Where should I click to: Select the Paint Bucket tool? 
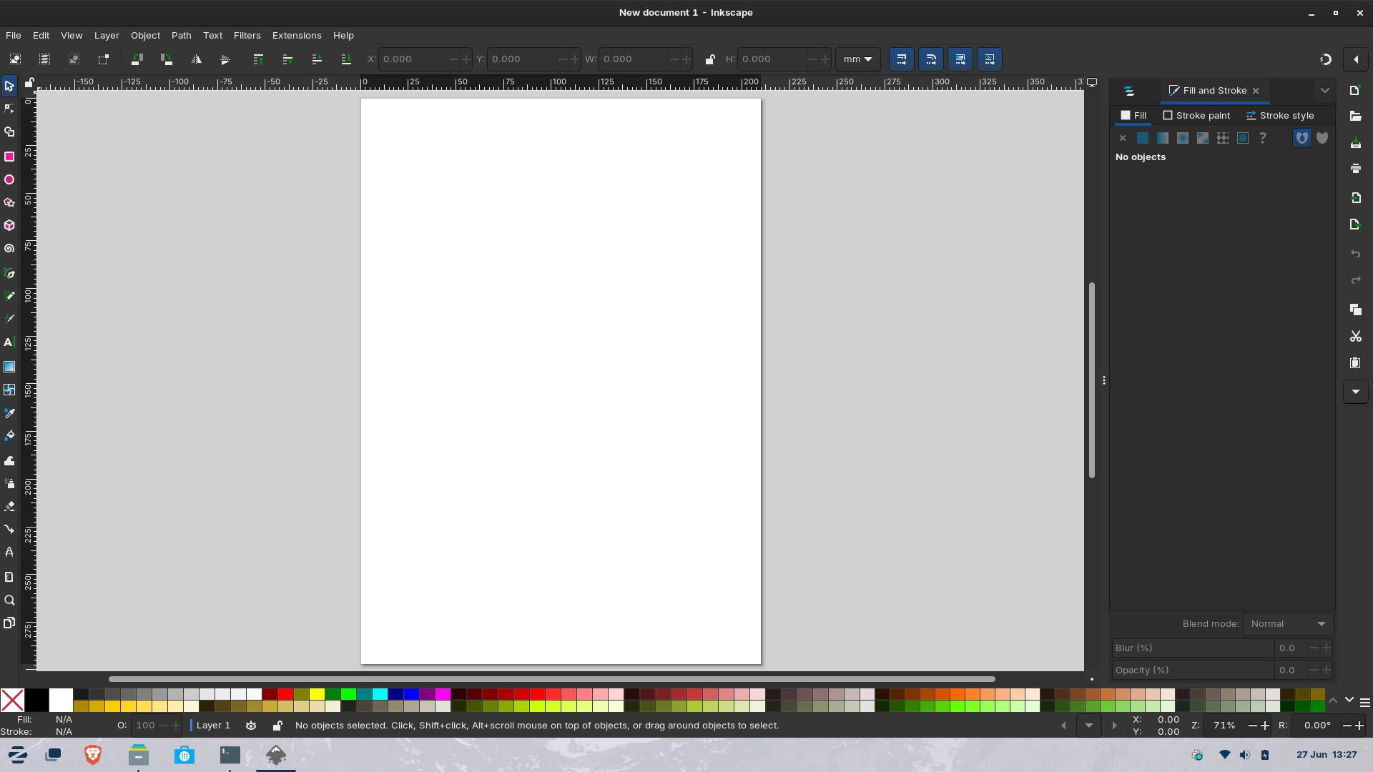[x=9, y=436]
